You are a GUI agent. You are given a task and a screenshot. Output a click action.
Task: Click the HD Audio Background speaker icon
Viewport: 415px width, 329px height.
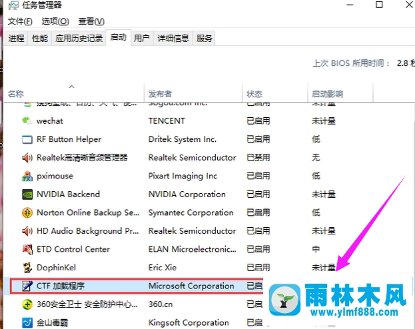tap(27, 231)
